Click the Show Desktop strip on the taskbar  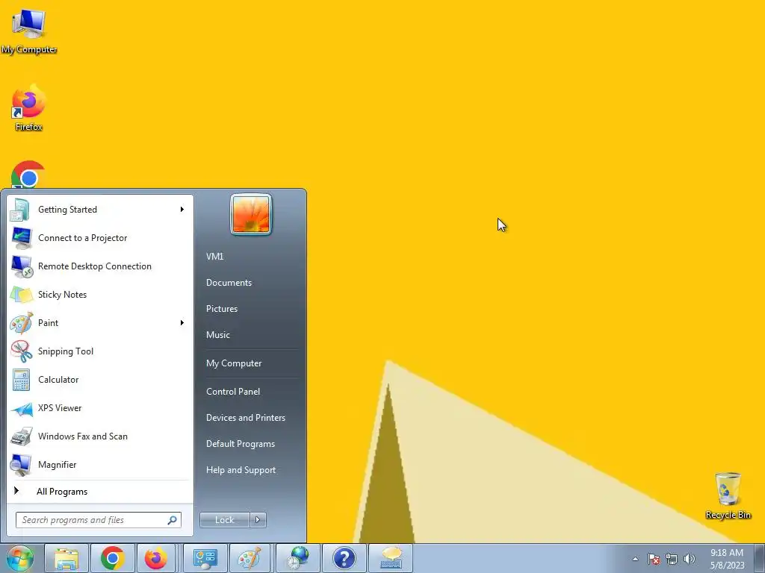(x=760, y=558)
